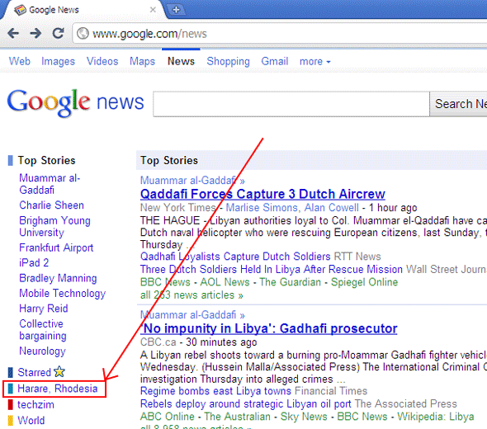Click the Wikipedia: Libya link
Image resolution: width=487 pixels, height=429 pixels.
(x=436, y=417)
